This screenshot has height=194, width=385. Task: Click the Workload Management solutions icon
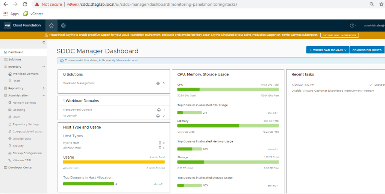(x=158, y=83)
